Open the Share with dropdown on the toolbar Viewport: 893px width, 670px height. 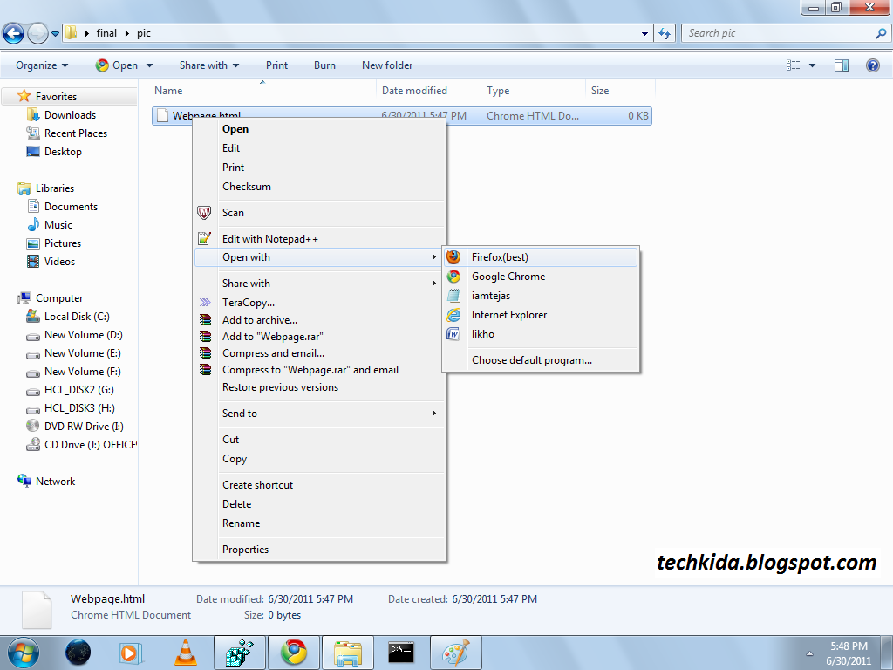pos(208,65)
